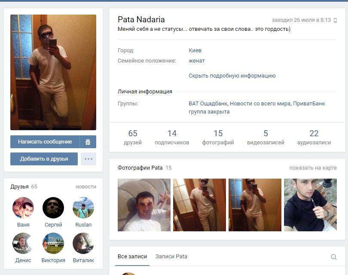Open the 22 аудиозаписи counter
This screenshot has width=348, height=275.
click(314, 137)
